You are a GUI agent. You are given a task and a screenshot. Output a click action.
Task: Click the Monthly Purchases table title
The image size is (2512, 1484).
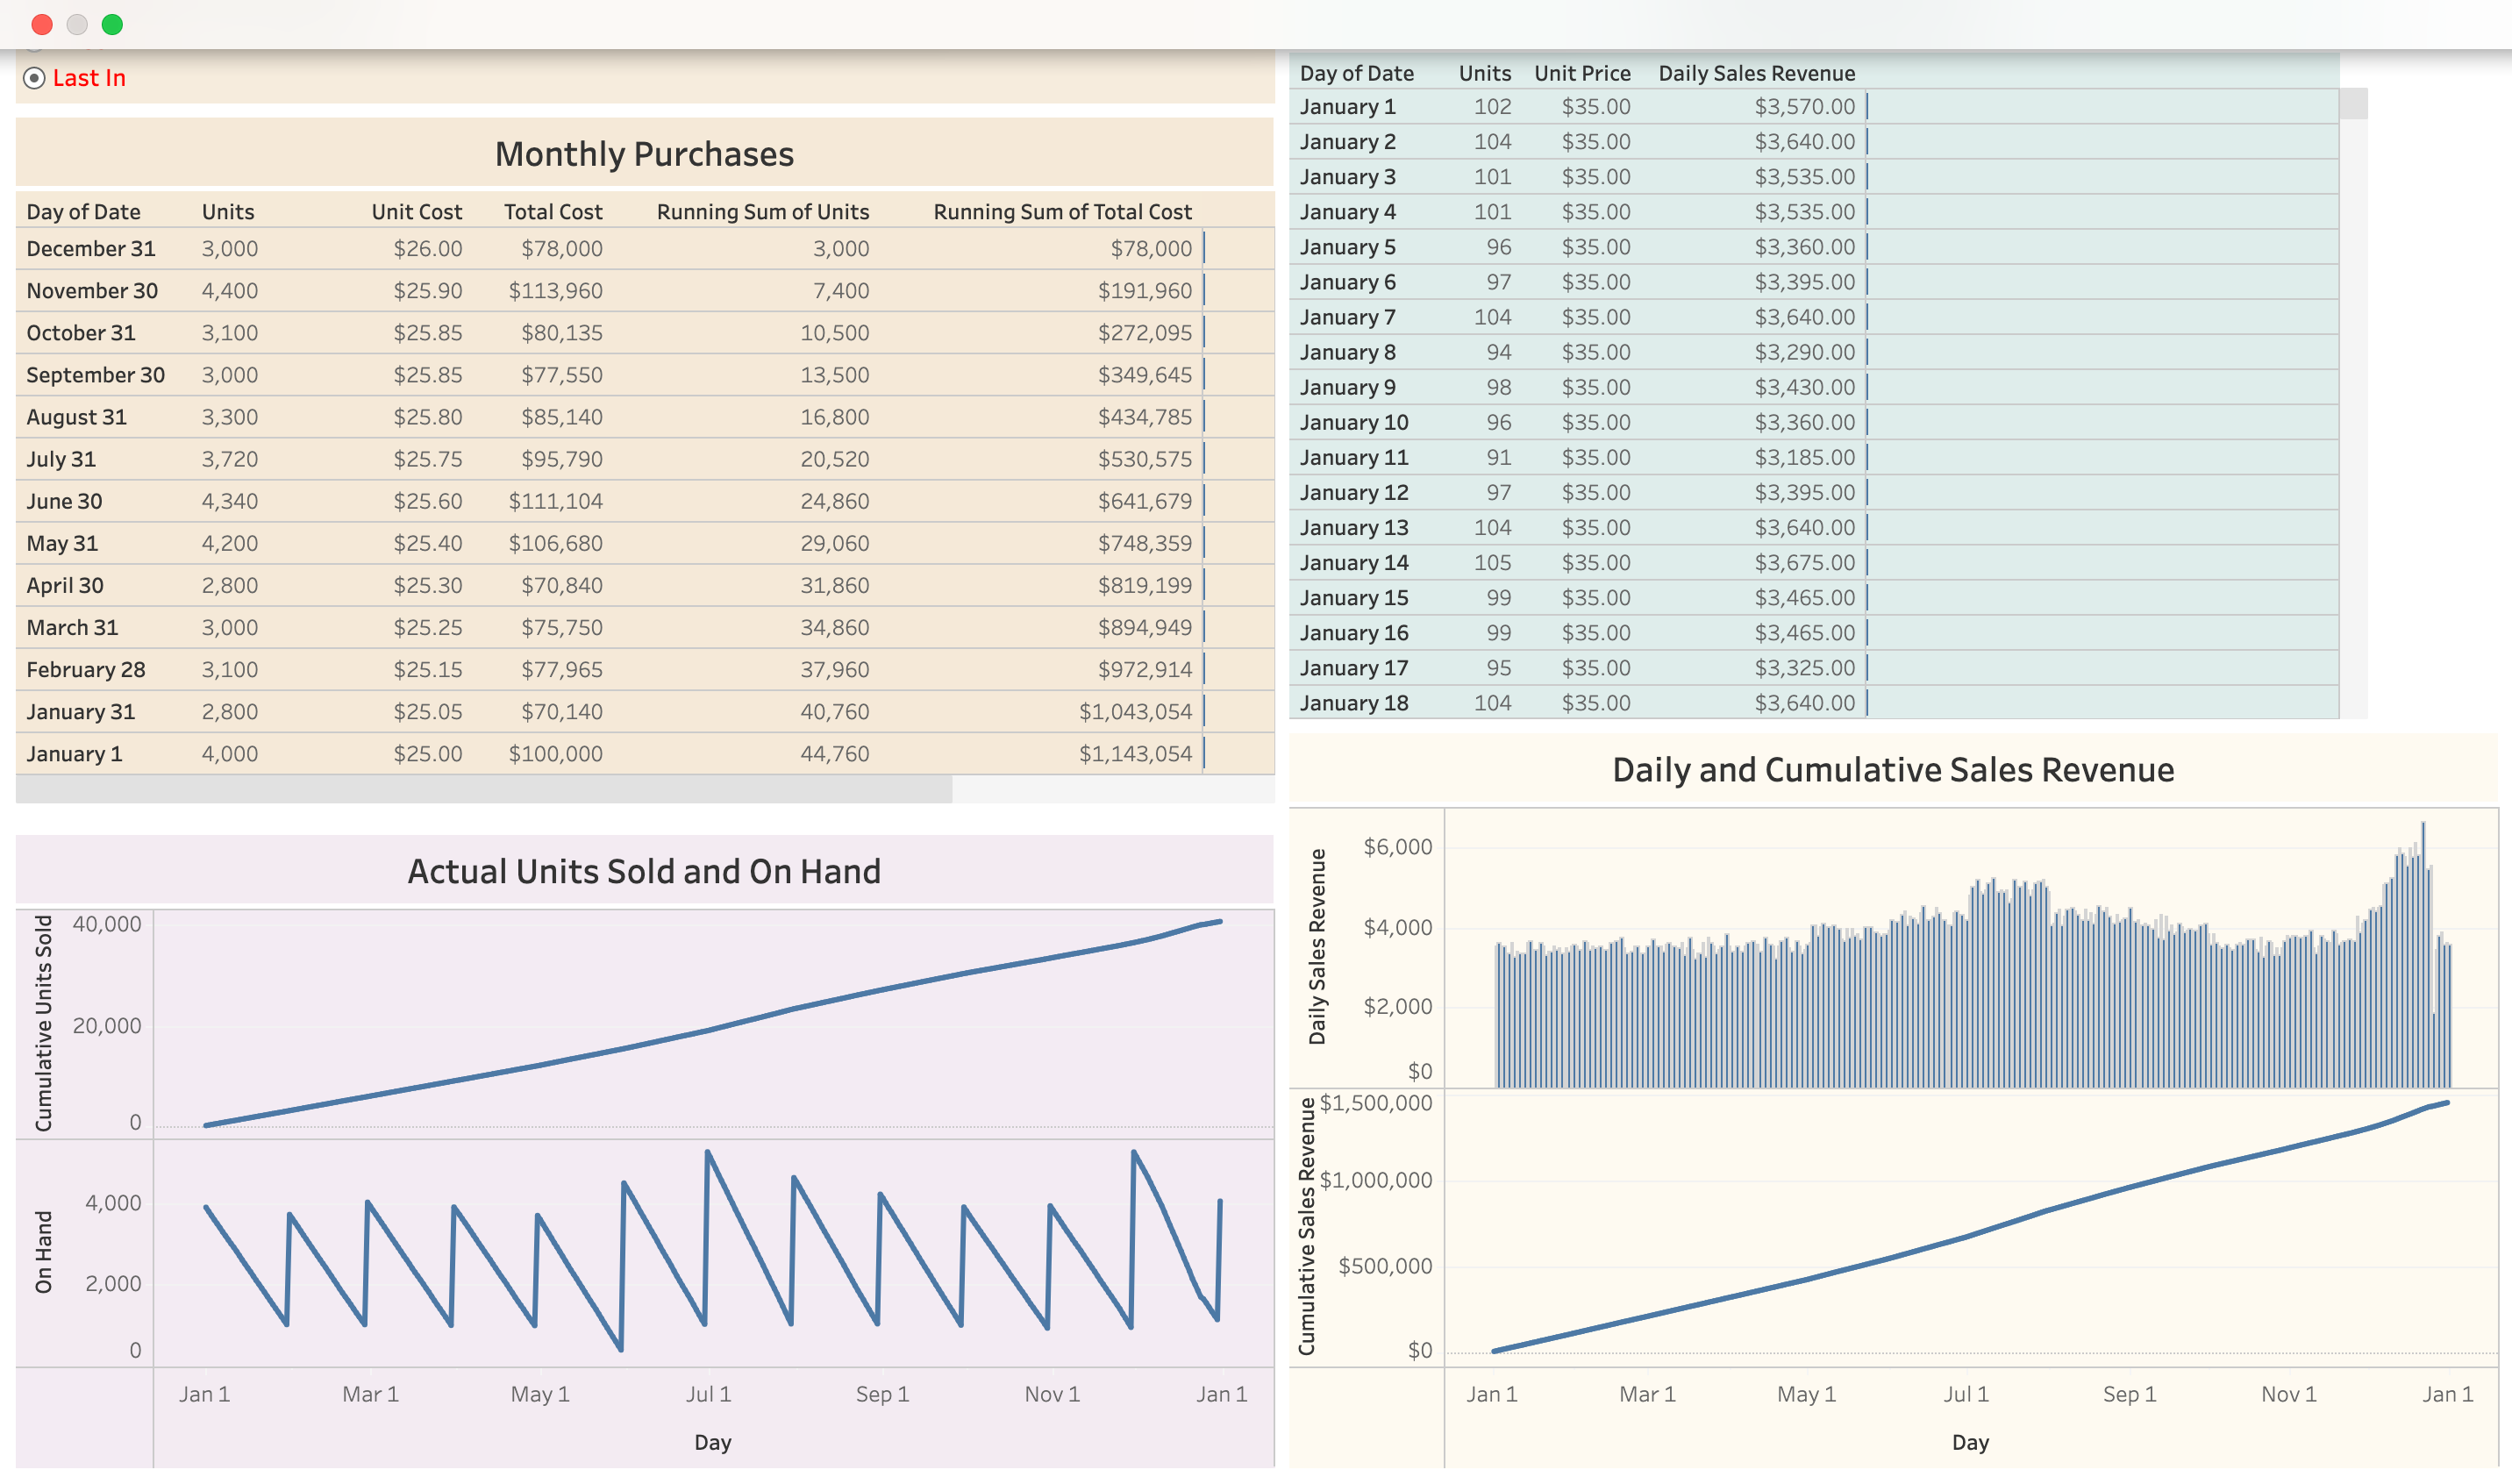[644, 154]
